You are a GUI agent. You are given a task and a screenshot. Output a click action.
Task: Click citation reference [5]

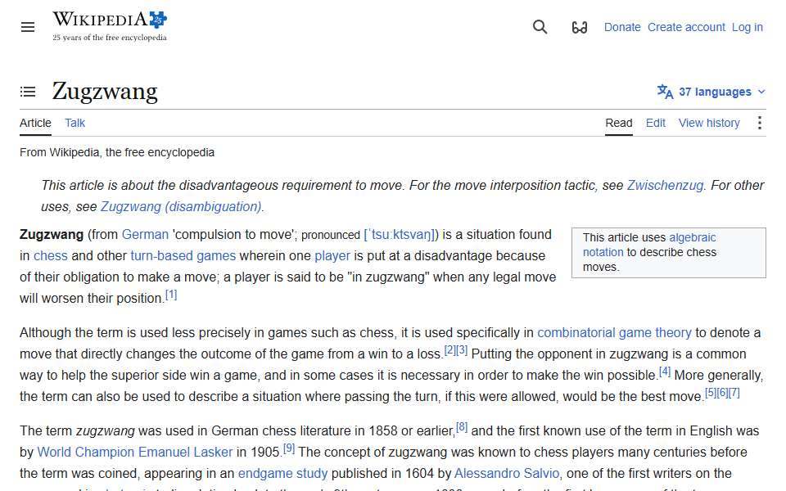(x=711, y=392)
